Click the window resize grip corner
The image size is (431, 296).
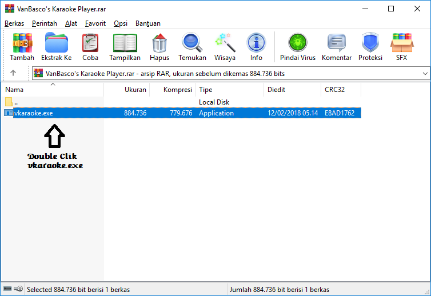(427, 292)
